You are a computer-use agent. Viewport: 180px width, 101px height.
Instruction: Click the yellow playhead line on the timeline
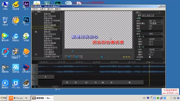coord(149,74)
